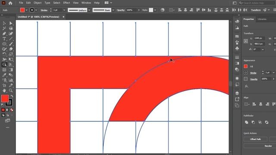This screenshot has width=276, height=155.
Task: Select the Symbol Sprayer tool
Action: (x=4, y=81)
